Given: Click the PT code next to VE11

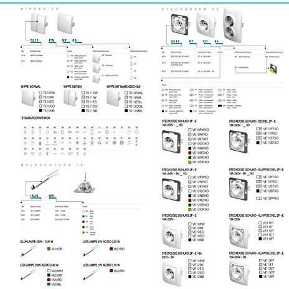Looking at the screenshot, I should [x=191, y=41].
